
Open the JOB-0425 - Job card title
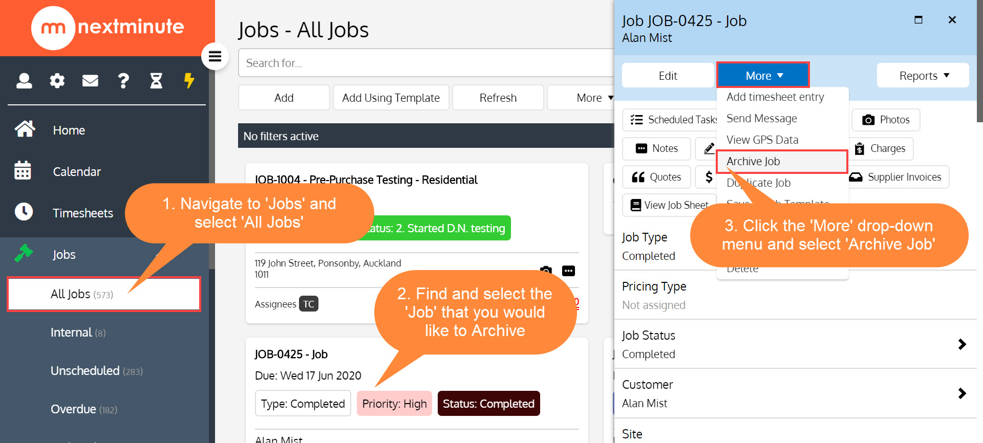(x=291, y=354)
